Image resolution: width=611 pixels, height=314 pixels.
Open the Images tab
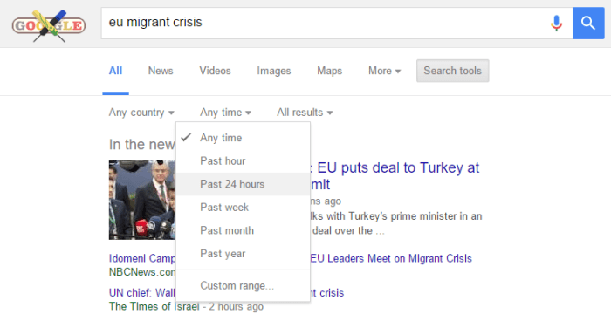(274, 71)
